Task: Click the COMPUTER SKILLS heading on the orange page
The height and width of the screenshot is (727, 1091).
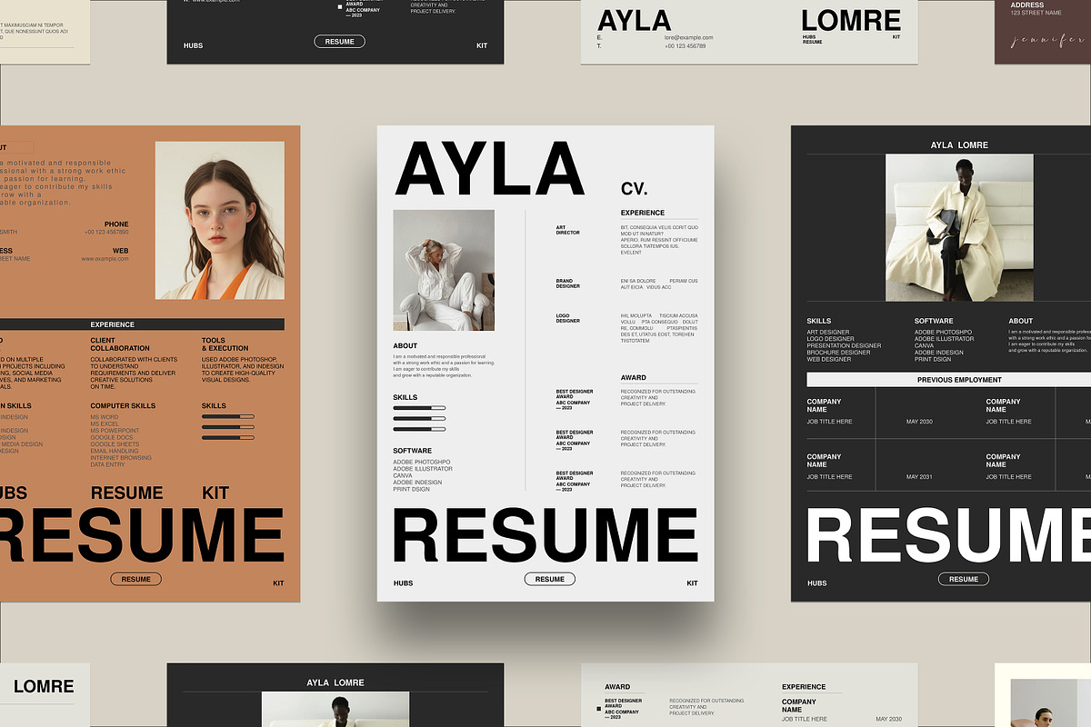Action: pyautogui.click(x=123, y=406)
